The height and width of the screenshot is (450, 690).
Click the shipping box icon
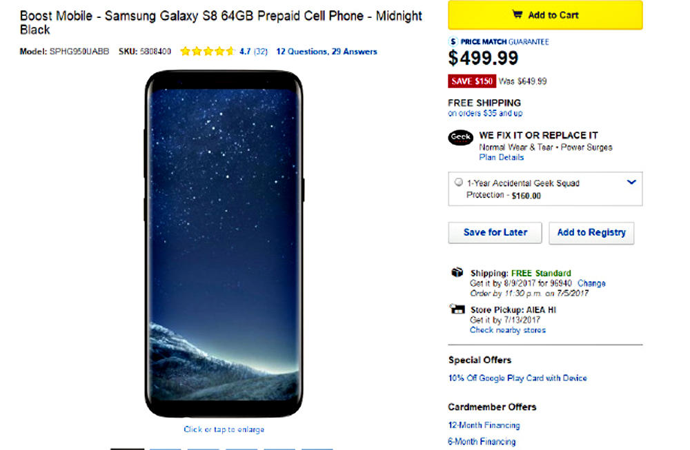(x=457, y=272)
